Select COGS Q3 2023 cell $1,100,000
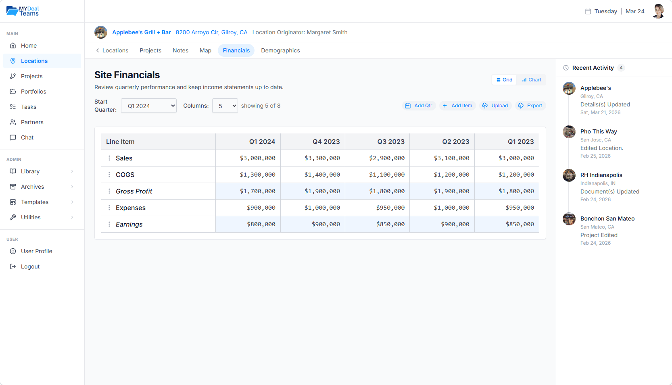The image size is (672, 385). [377, 175]
